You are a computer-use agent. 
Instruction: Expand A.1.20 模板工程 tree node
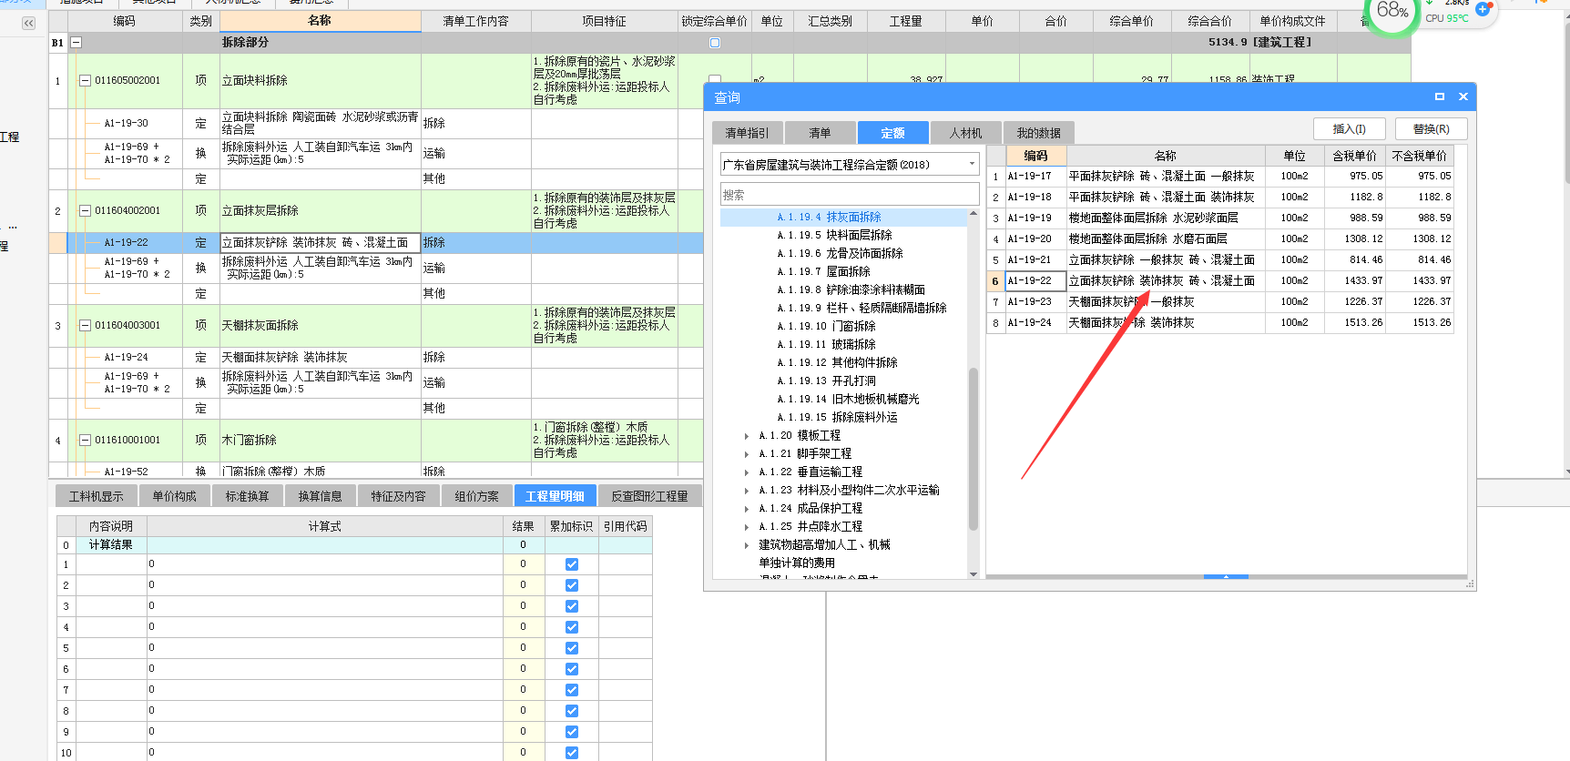point(747,436)
